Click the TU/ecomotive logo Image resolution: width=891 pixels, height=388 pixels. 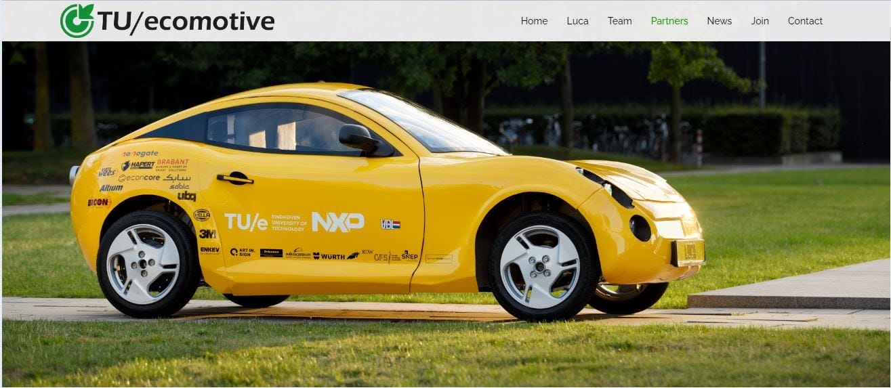tap(167, 21)
